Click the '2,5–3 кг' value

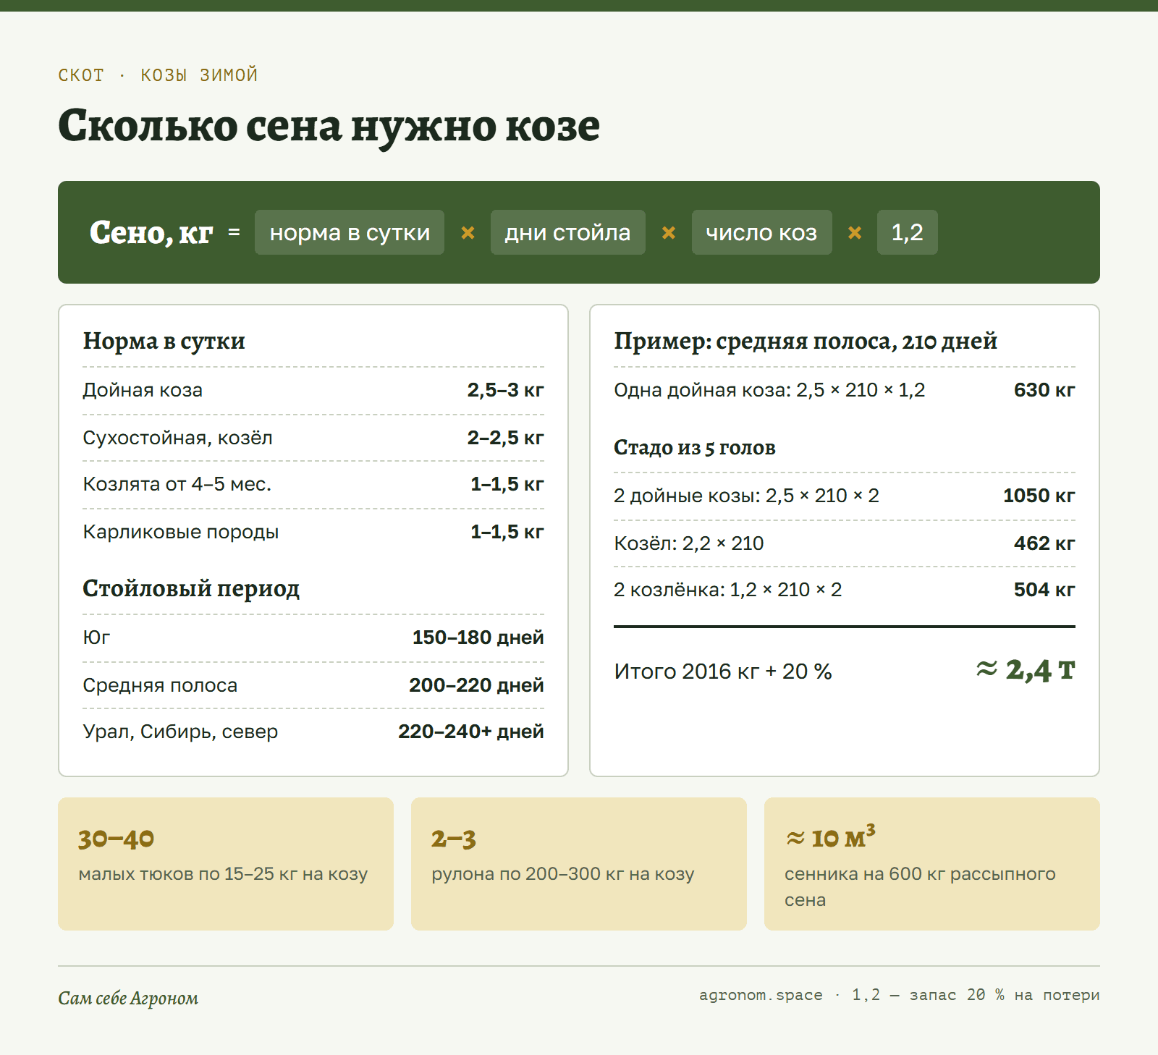pos(505,390)
